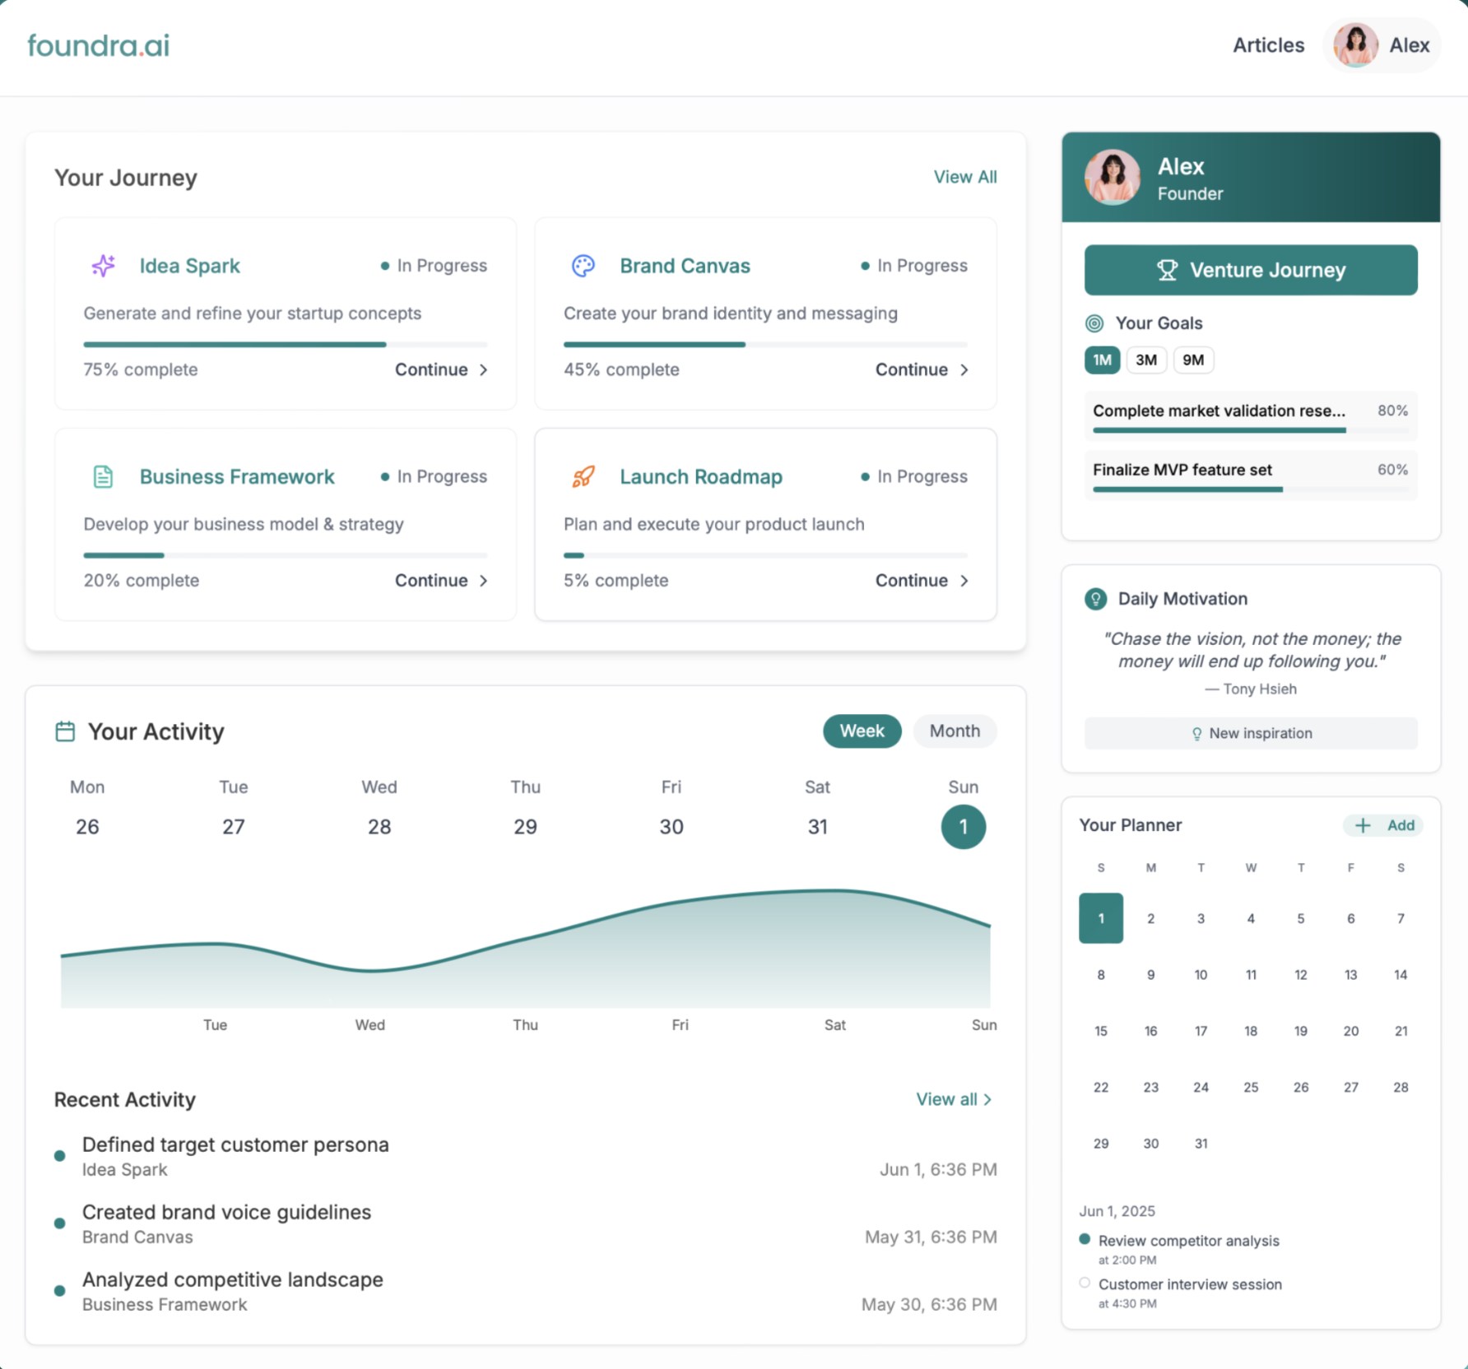
Task: Click the Continue chevron for Launch Roadmap
Action: click(x=964, y=581)
